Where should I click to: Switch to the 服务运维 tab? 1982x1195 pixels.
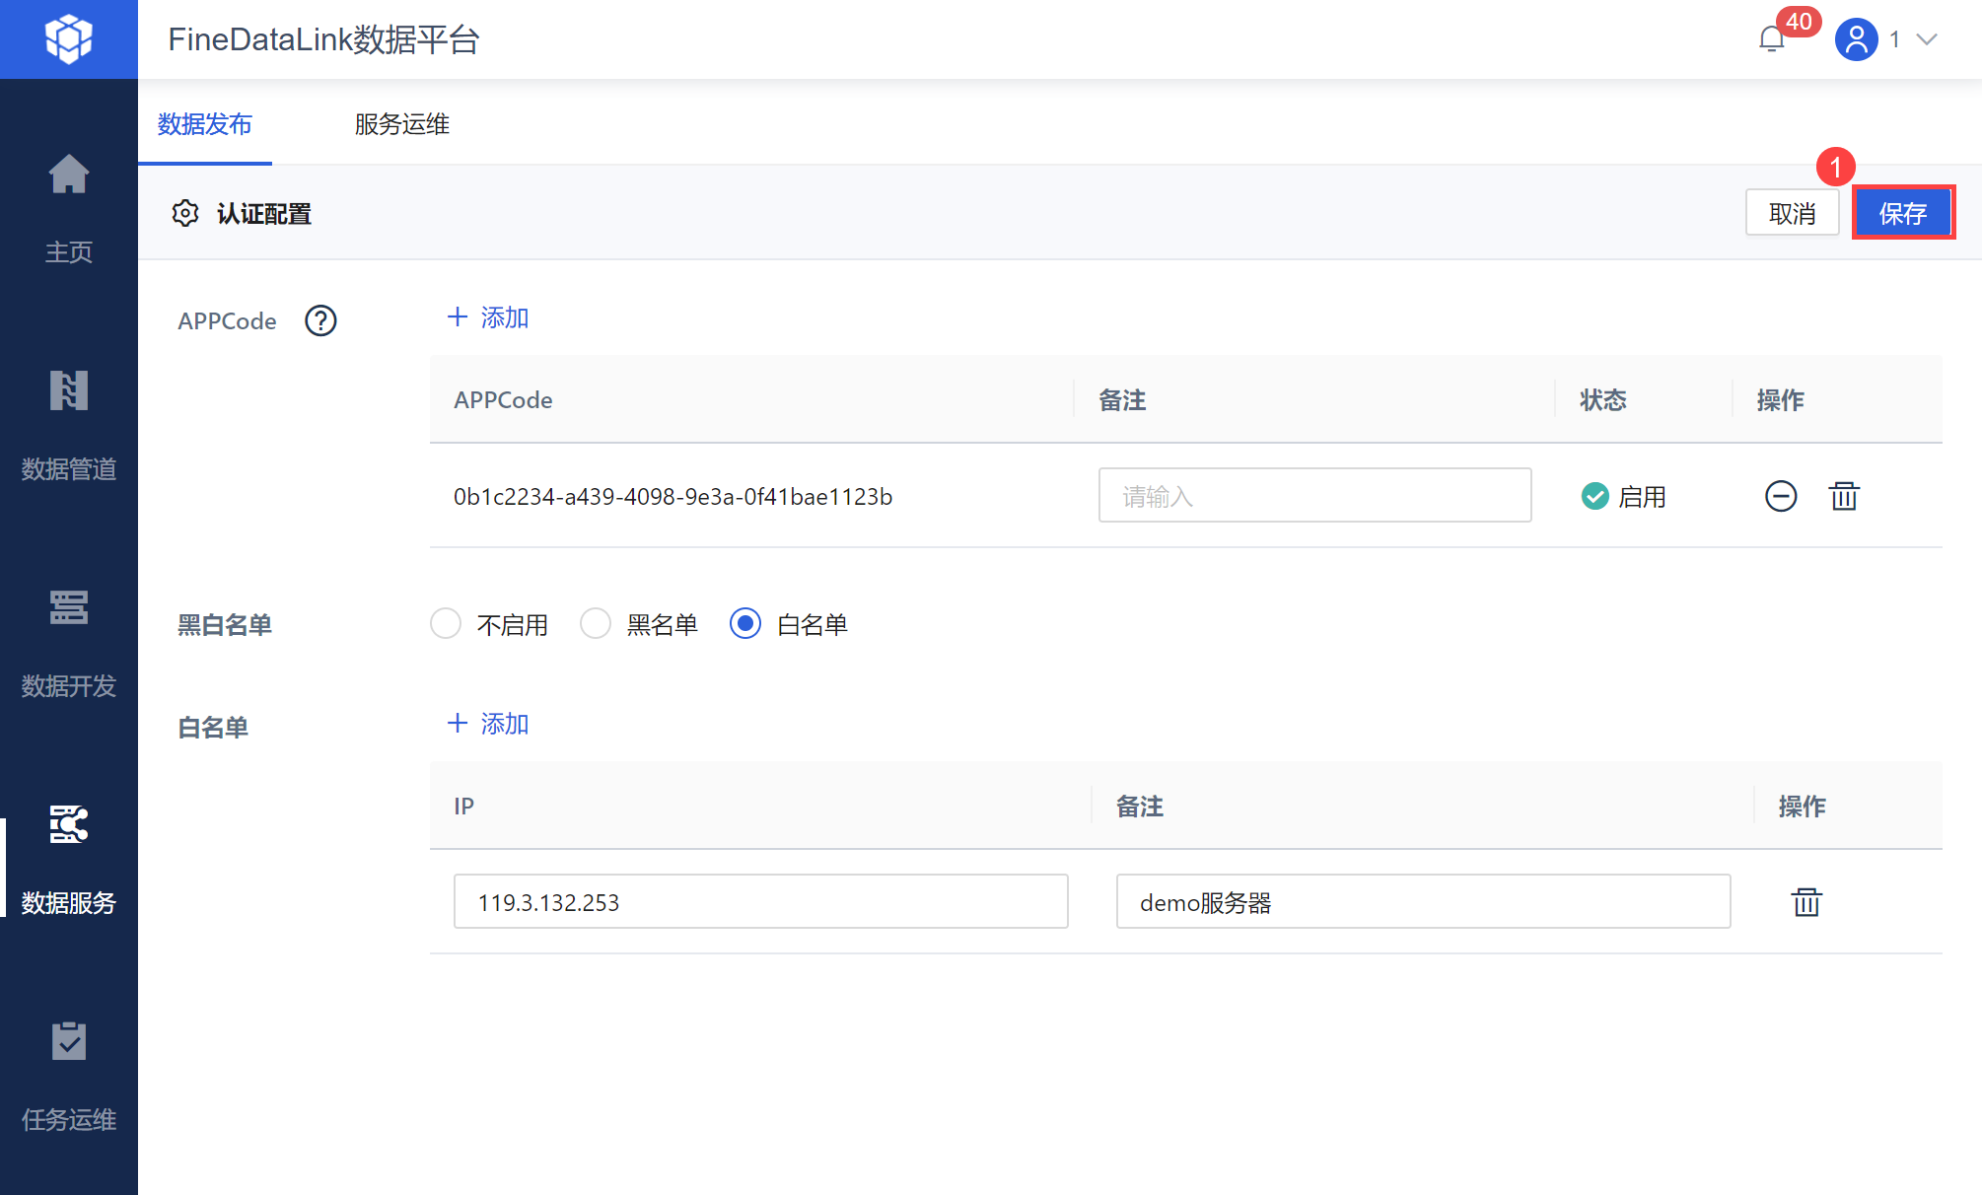(401, 124)
